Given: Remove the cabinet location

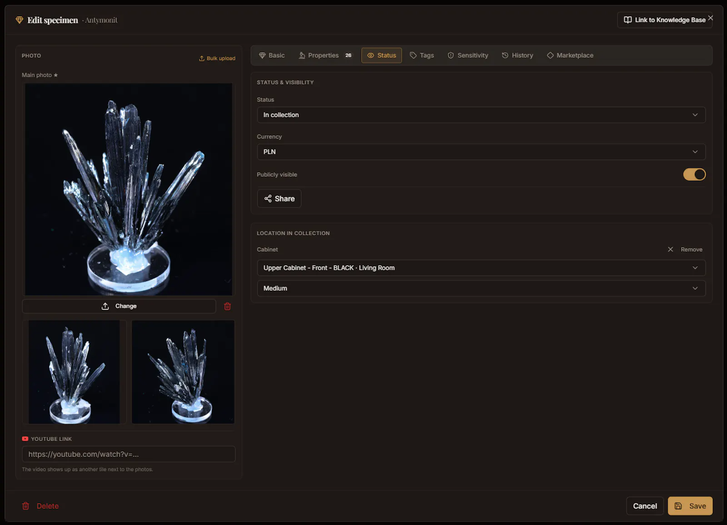Looking at the screenshot, I should [685, 249].
